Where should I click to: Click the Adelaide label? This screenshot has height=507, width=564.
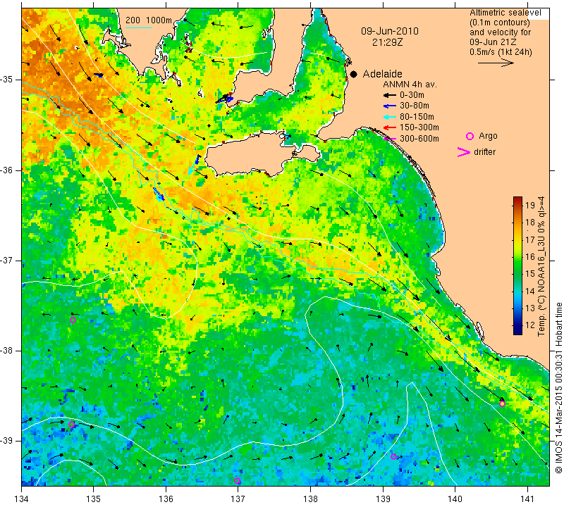382,74
